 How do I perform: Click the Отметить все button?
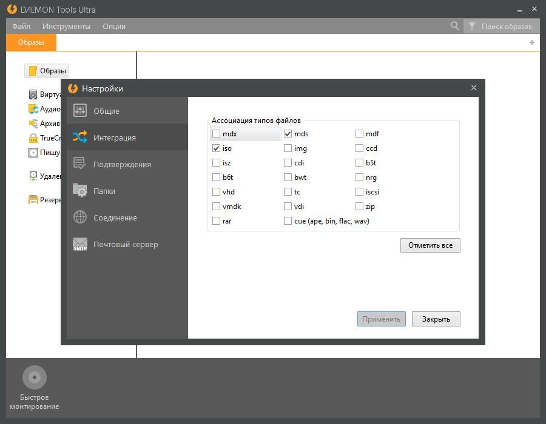coord(430,245)
